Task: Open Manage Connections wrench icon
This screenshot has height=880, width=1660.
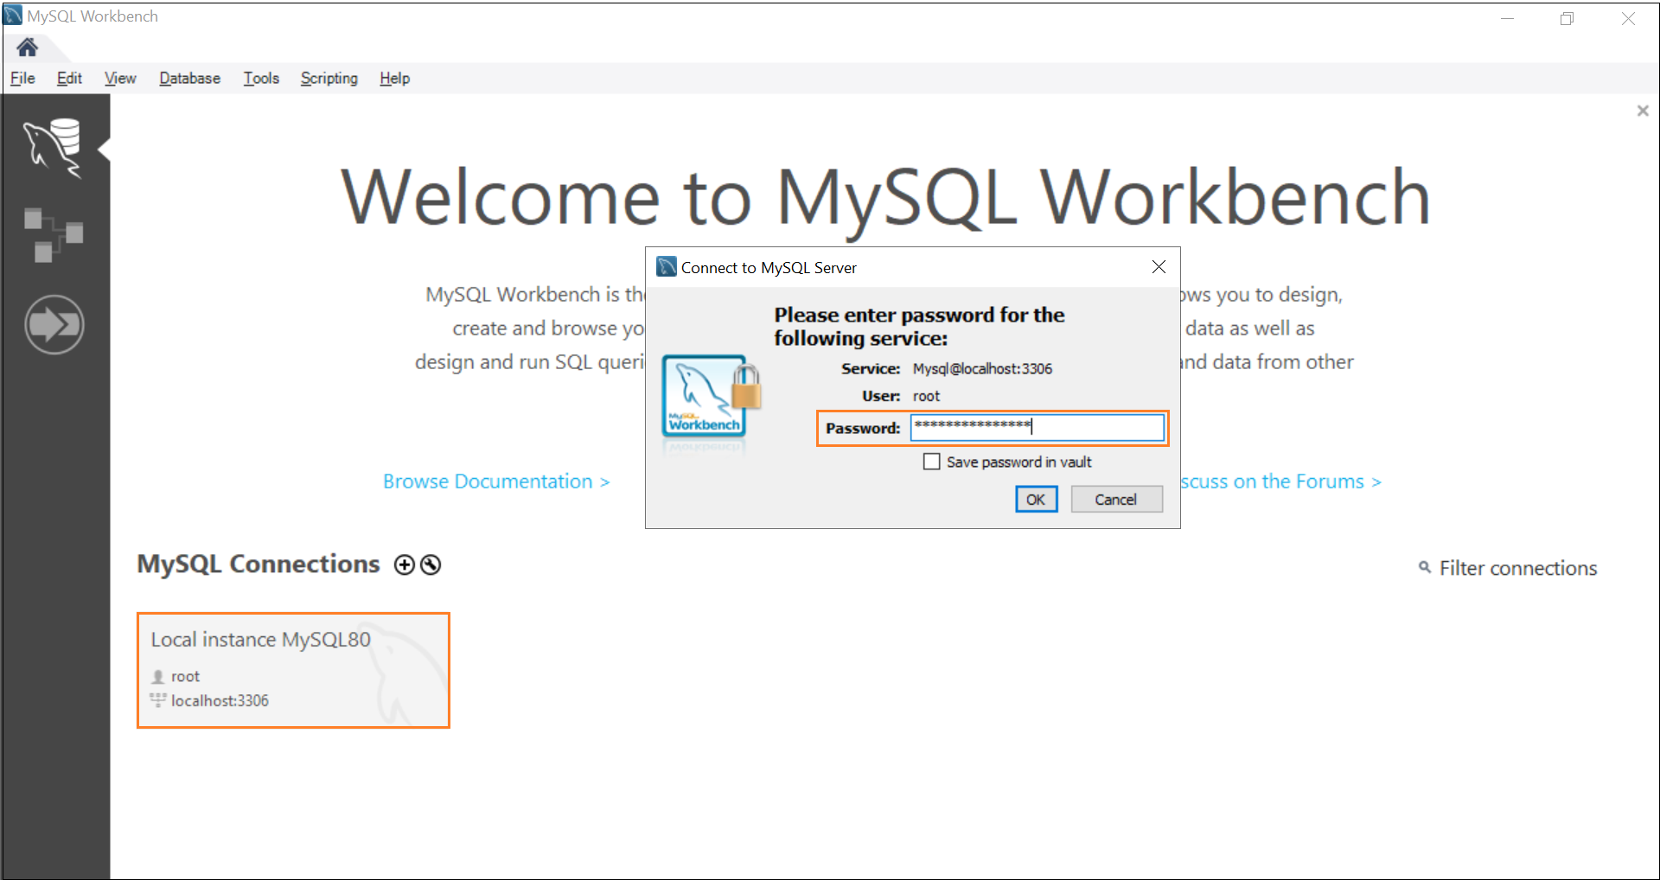Action: click(x=431, y=564)
